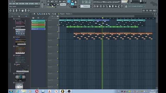Open the Channel rack
Viewport: 166px width, 93px height.
(101, 6)
